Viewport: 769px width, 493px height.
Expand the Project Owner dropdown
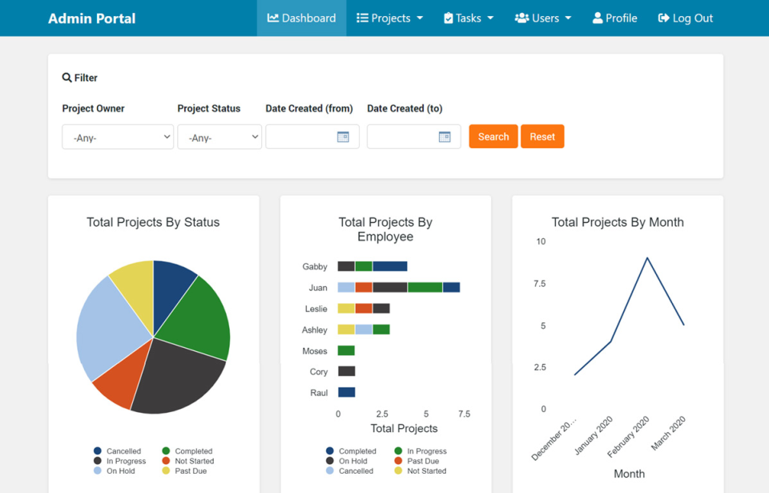pos(117,136)
